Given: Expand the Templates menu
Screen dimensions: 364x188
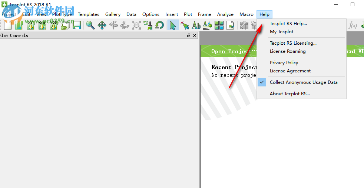Looking at the screenshot, I should pyautogui.click(x=89, y=14).
